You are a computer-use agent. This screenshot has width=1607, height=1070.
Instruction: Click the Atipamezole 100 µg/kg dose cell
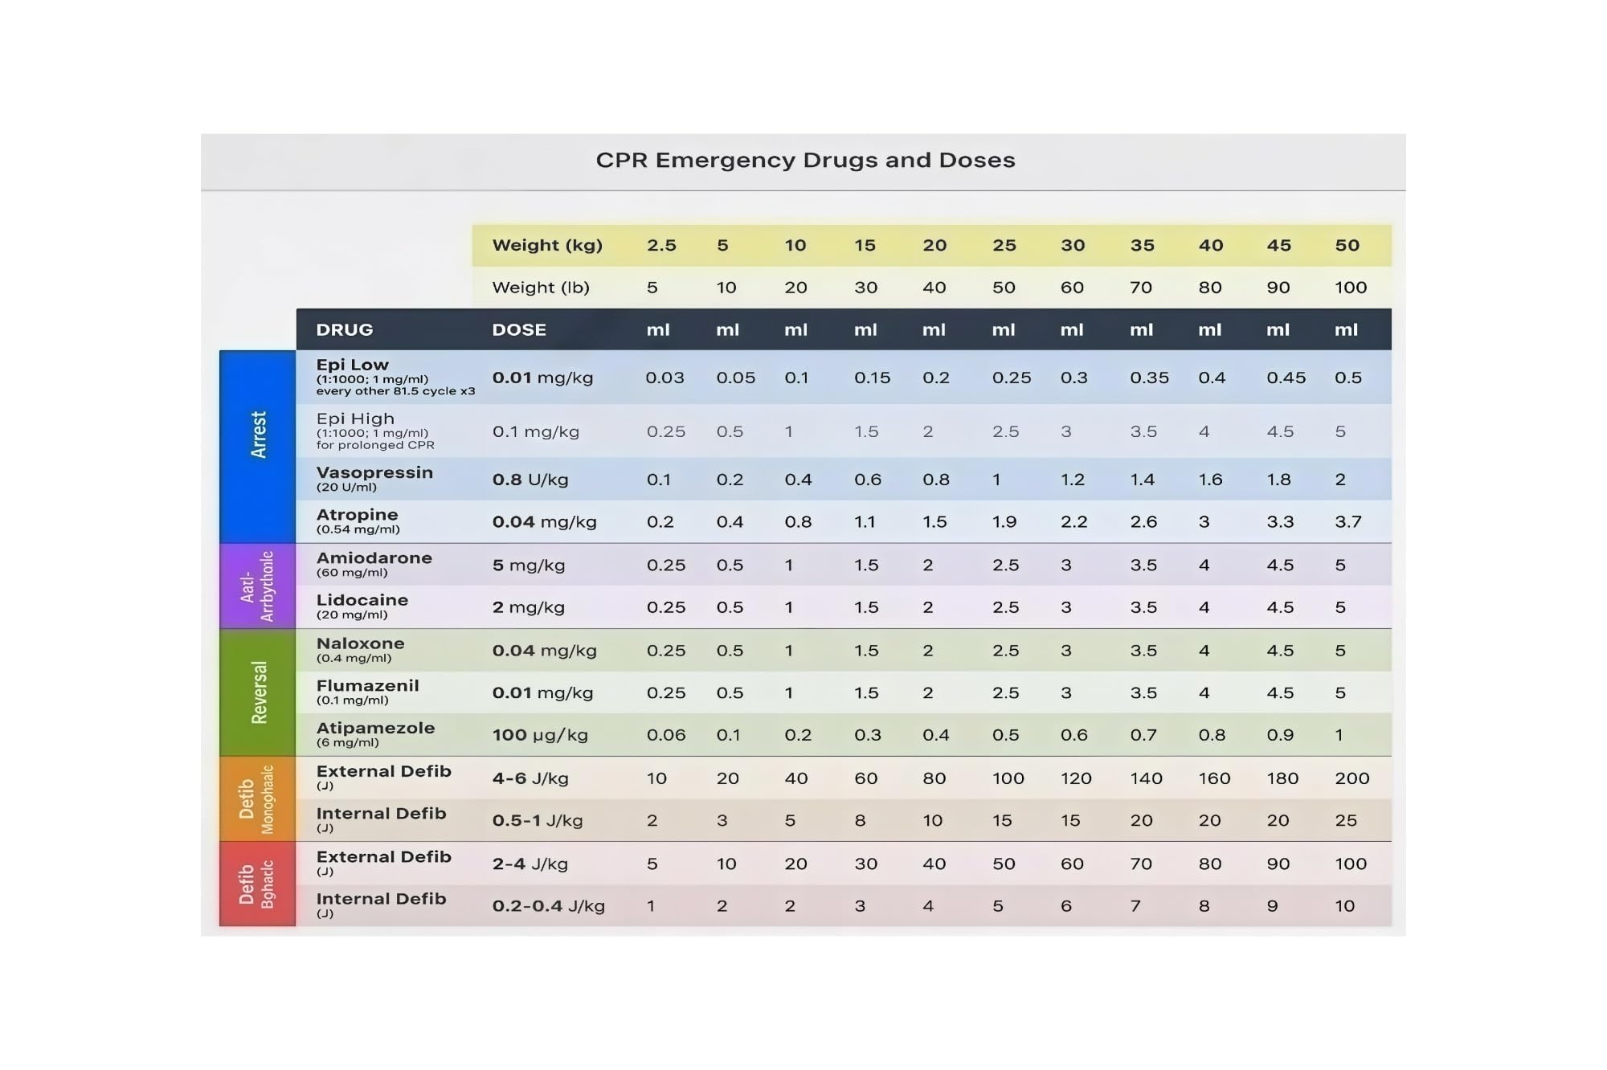pyautogui.click(x=540, y=735)
